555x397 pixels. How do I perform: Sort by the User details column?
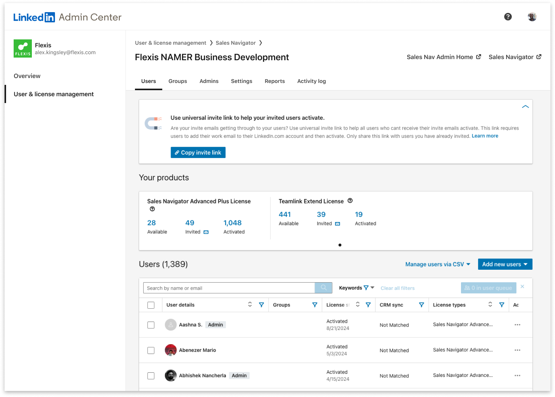250,305
